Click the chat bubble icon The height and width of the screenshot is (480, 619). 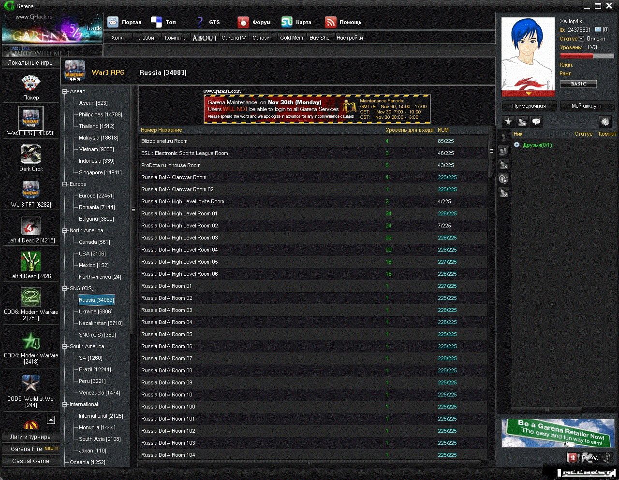point(536,122)
